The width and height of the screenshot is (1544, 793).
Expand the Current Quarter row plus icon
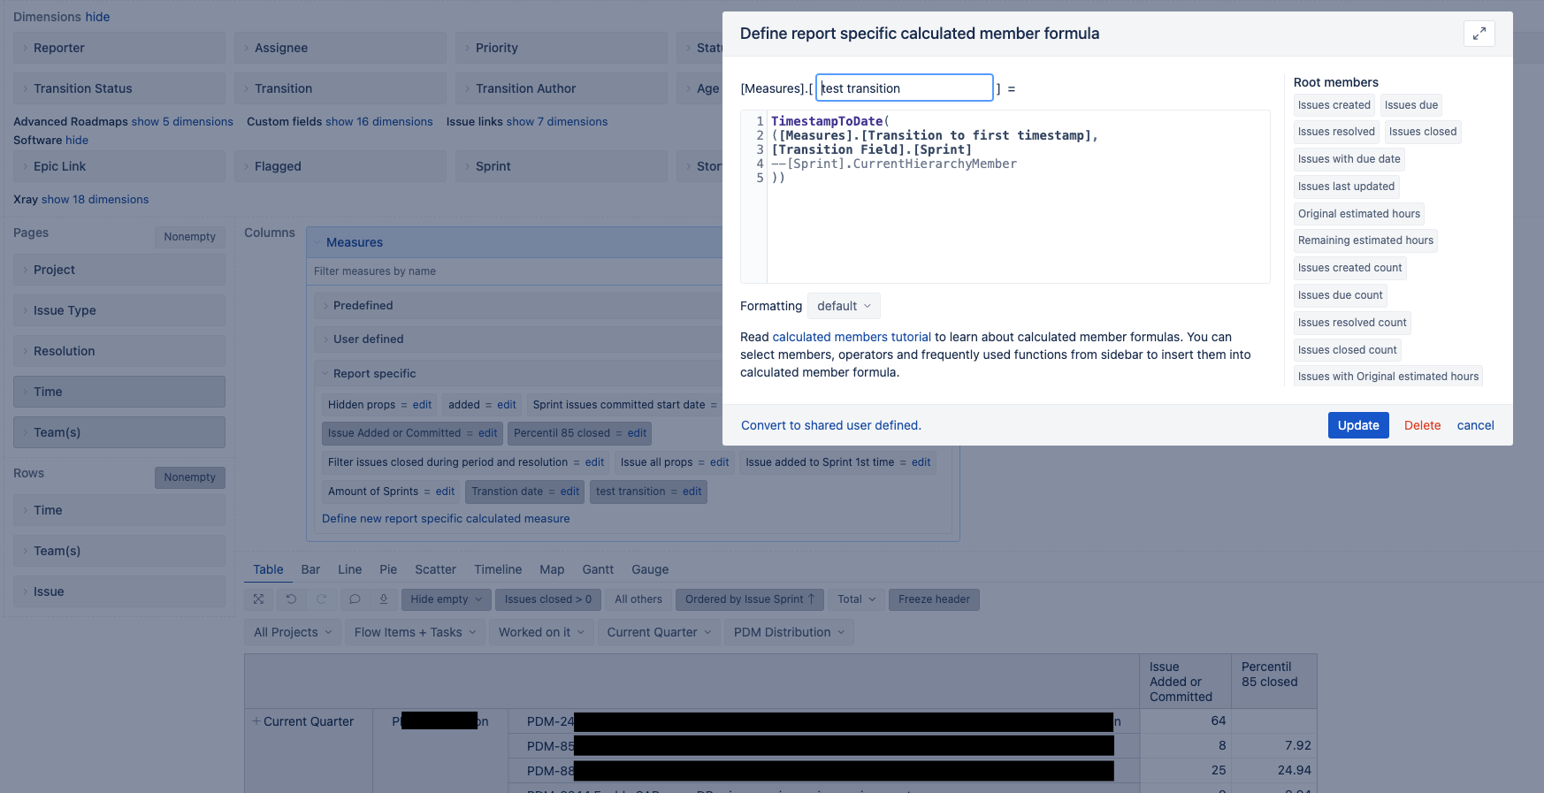point(256,721)
